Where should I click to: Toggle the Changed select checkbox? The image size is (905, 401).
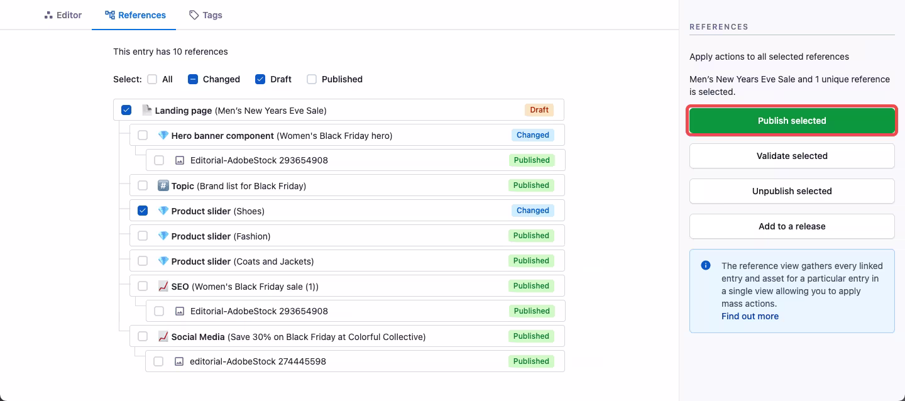point(193,79)
